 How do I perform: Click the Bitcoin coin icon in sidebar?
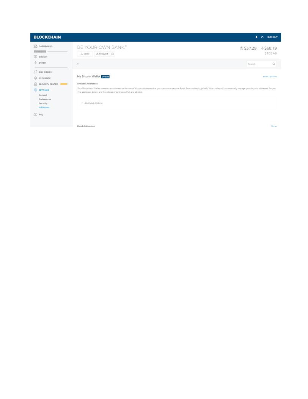35,57
